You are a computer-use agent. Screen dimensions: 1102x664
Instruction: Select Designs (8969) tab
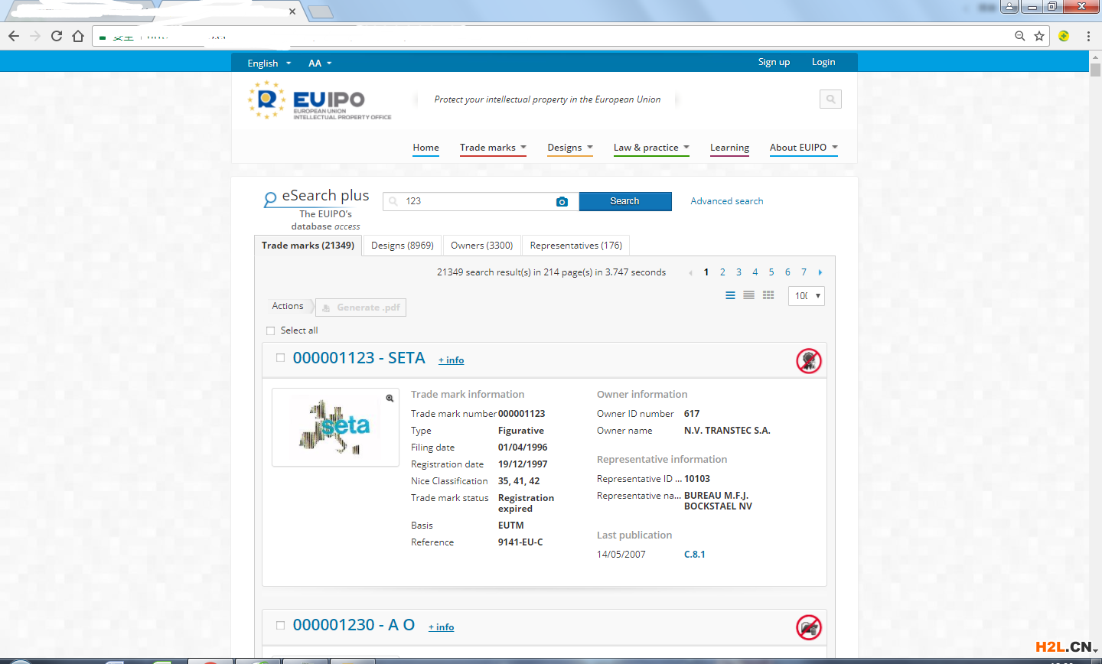403,246
